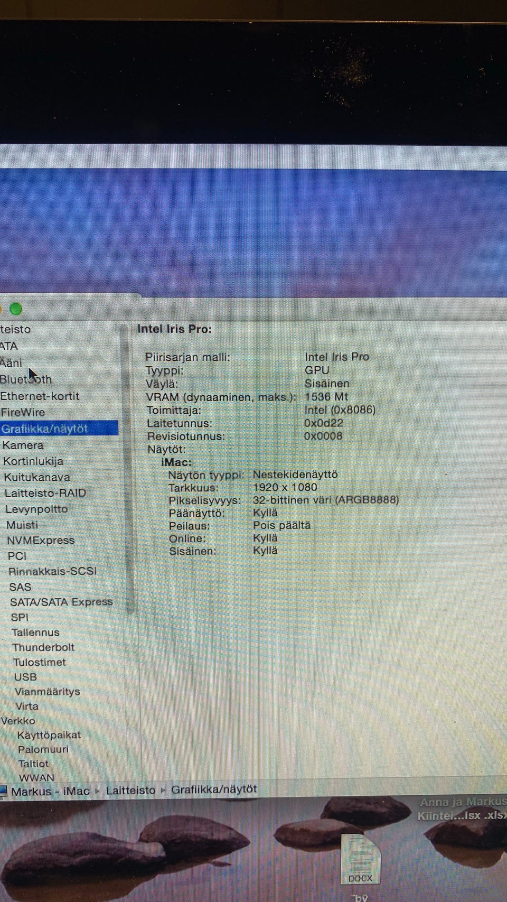
Task: Select Kortinlukija in the sidebar
Action: 33,461
